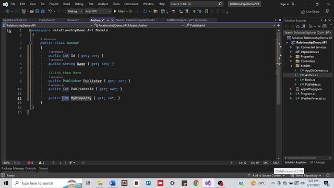Switch to the Book.cs tab
This screenshot has height=188, width=334.
pyautogui.click(x=73, y=20)
